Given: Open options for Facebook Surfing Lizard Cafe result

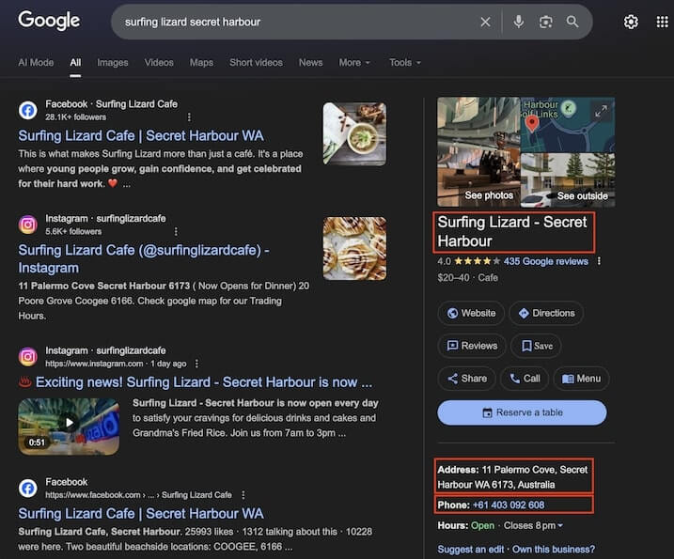Looking at the screenshot, I should pyautogui.click(x=189, y=116).
